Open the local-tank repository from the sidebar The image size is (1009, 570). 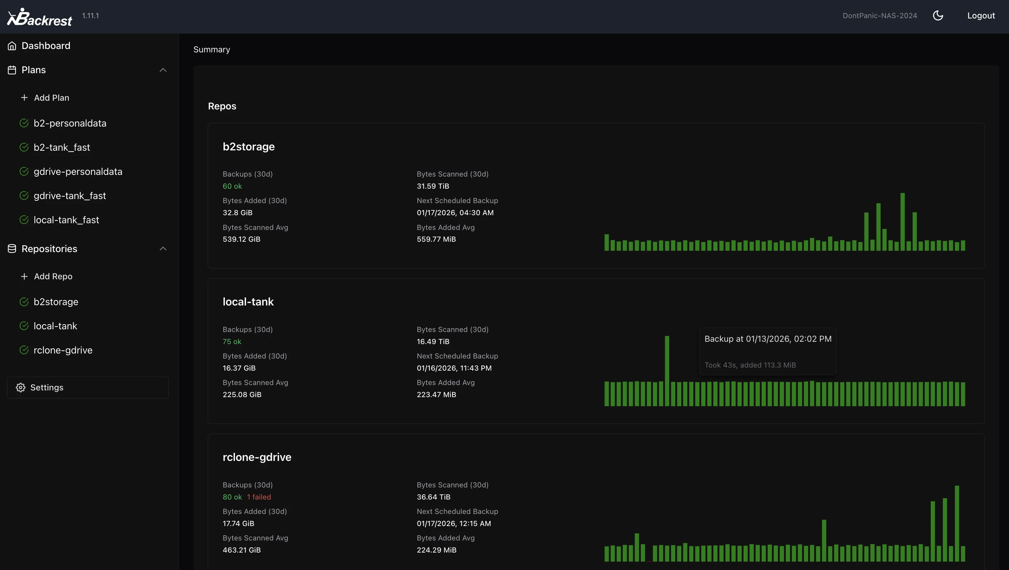[55, 325]
